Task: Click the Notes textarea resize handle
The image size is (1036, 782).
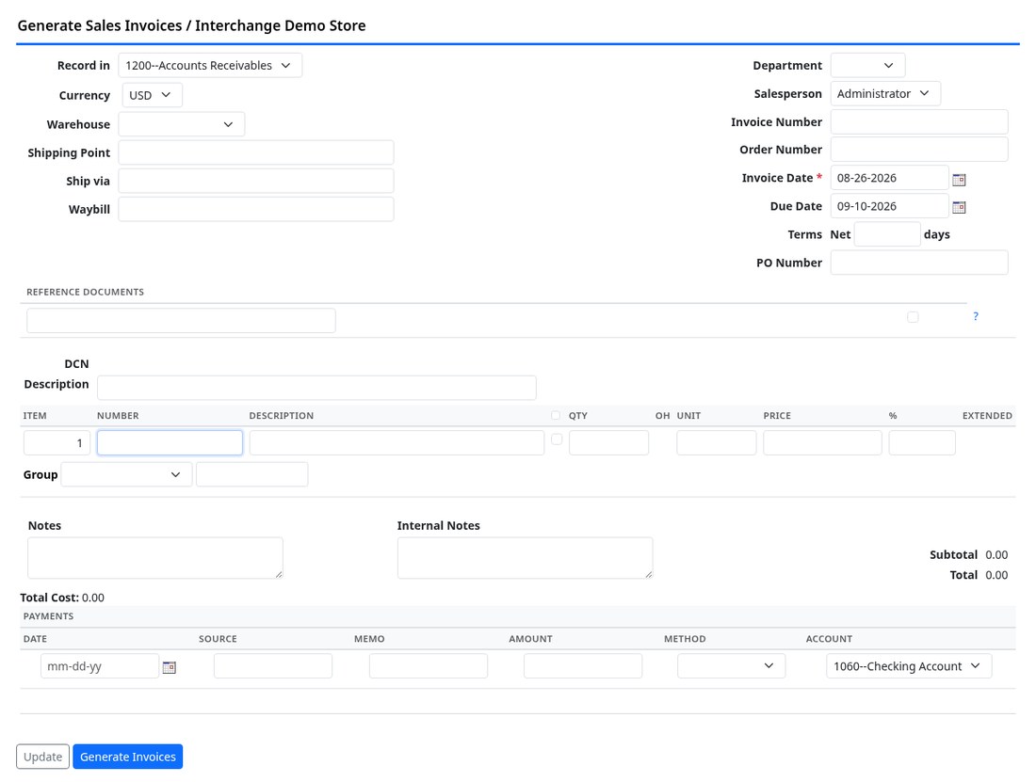Action: [x=279, y=574]
